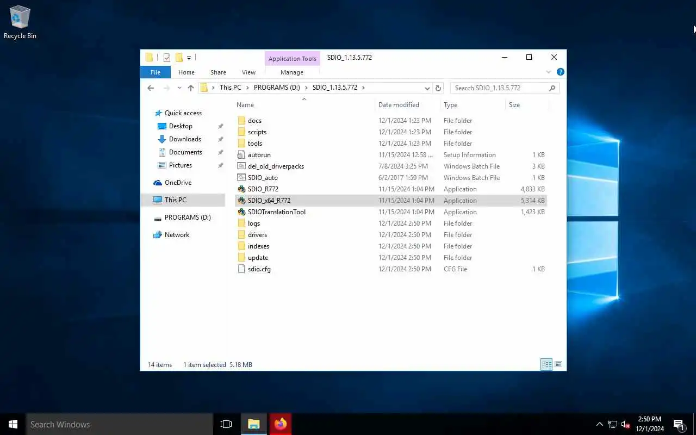Show hidden tray icons chevron

[600, 424]
